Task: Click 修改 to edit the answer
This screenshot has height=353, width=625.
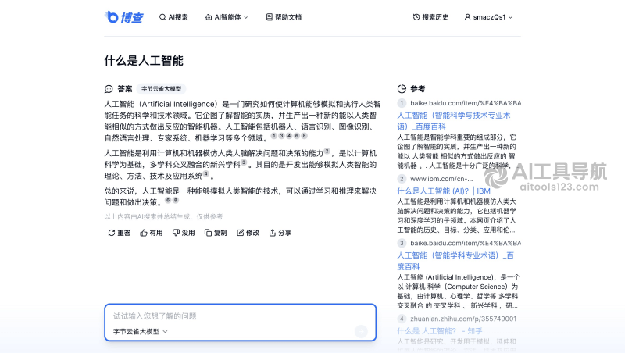Action: coord(248,233)
